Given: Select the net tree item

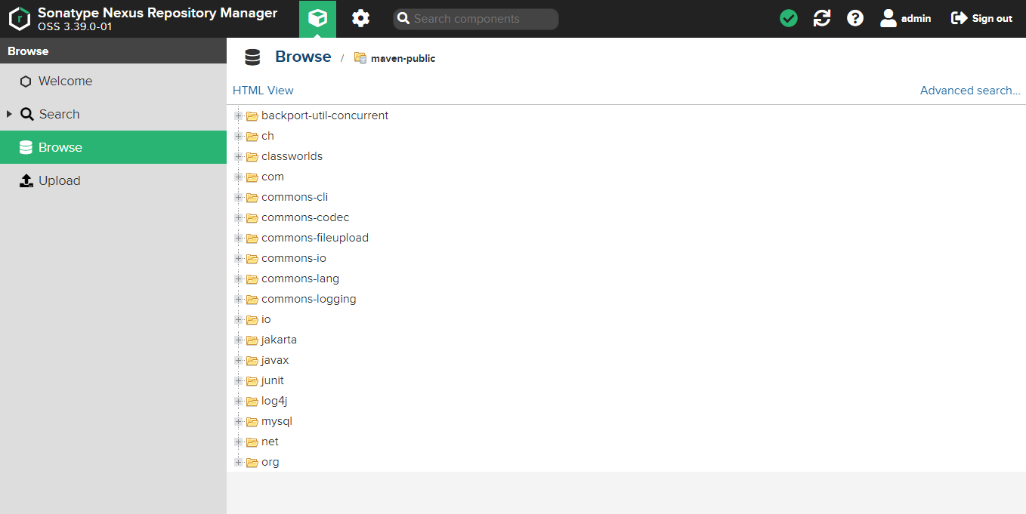Looking at the screenshot, I should tap(270, 442).
